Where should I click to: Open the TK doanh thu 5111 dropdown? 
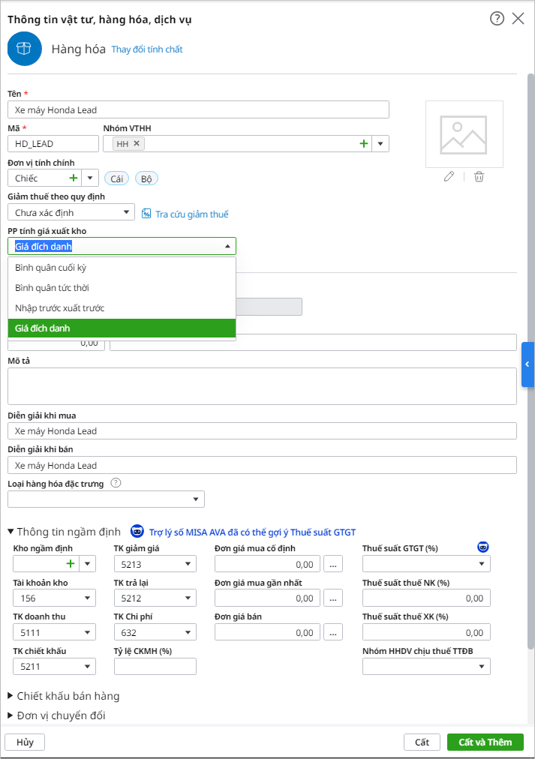pyautogui.click(x=87, y=632)
